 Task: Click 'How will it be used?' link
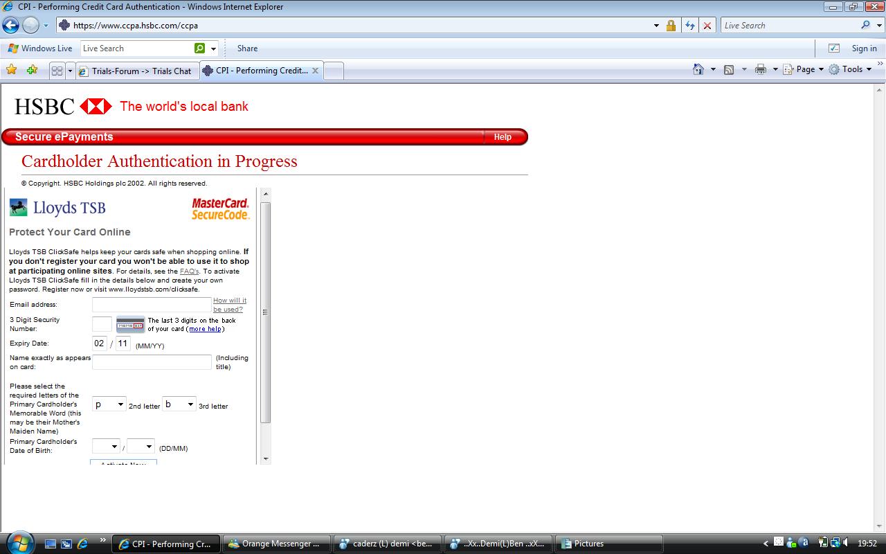point(229,305)
